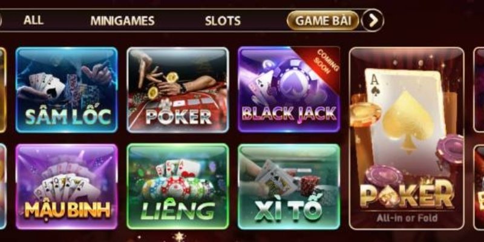
Task: Launch the Poker table game tile
Action: click(x=178, y=90)
